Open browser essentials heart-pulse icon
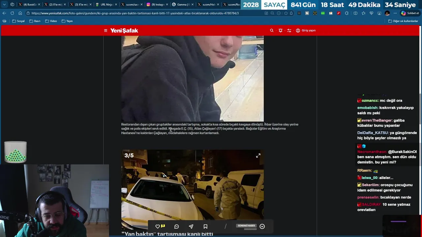 [371, 13]
